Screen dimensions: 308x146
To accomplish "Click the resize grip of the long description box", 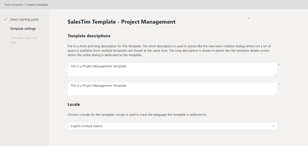I will point(276,94).
